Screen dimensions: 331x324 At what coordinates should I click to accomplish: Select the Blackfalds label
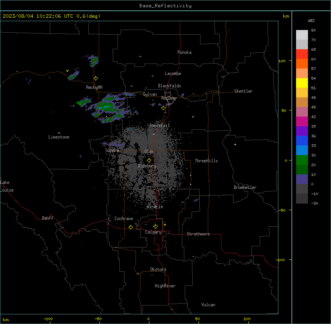[x=169, y=86]
